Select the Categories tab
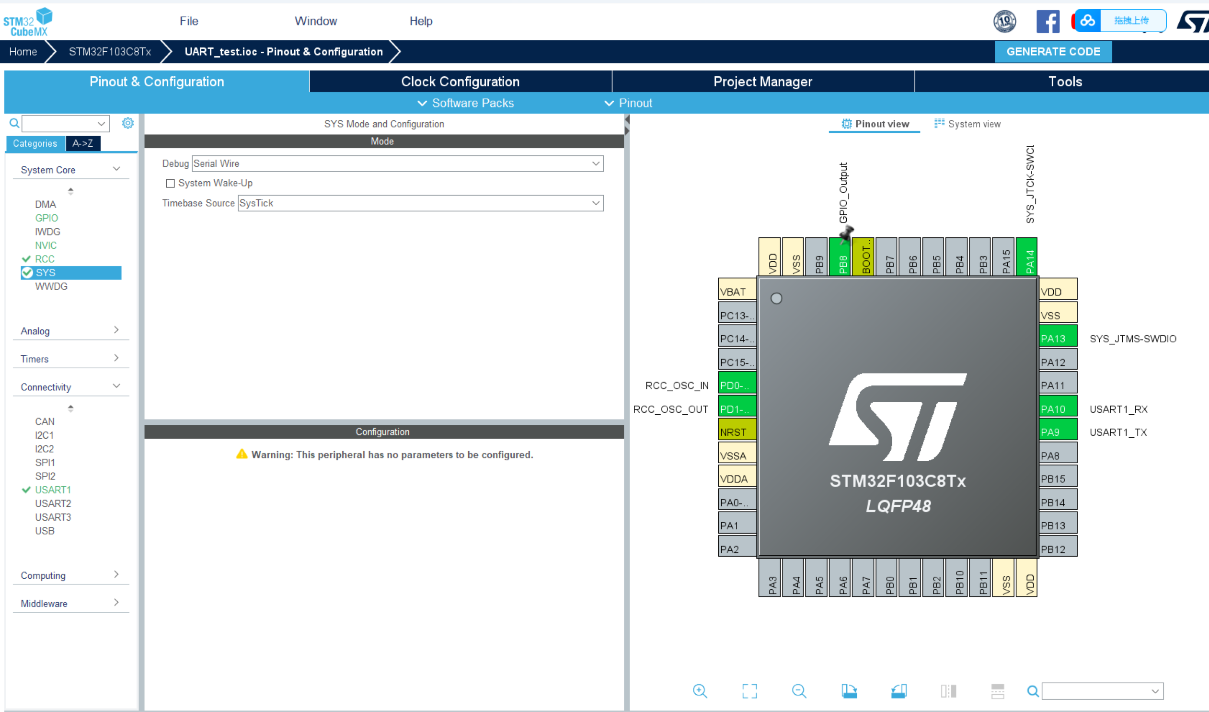 click(x=35, y=143)
